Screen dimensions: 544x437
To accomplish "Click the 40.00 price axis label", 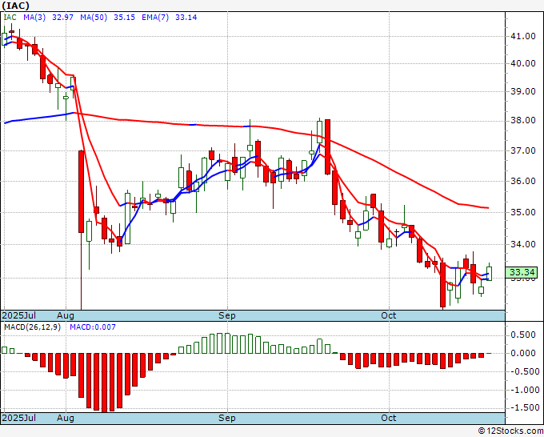I will [x=523, y=63].
